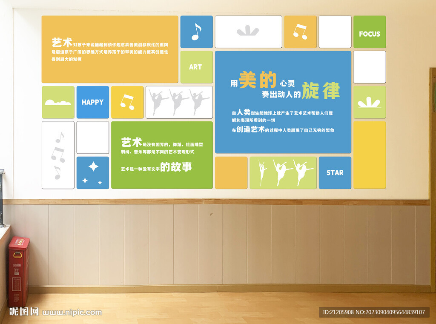Viewport: 436px width, 324px height.
Task: Click the music note icon beside the HAPPY tile
Action: coord(127,102)
